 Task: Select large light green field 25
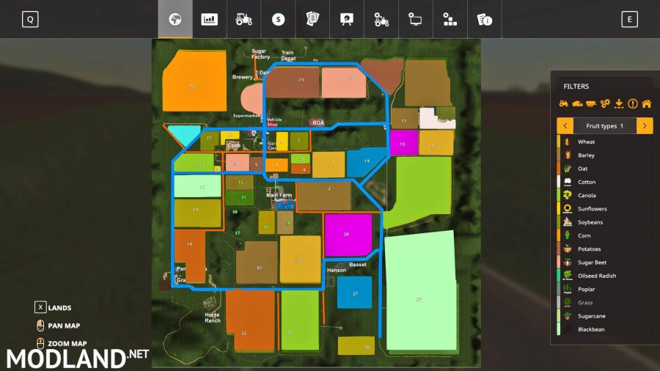pos(421,291)
